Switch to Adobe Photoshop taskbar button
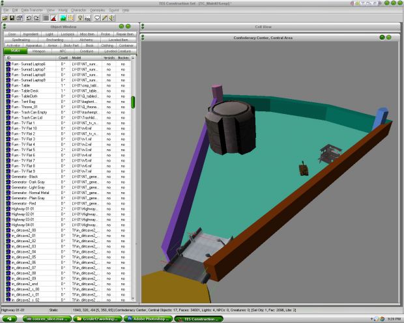Screen dimensions: 404x323 tap(148, 319)
